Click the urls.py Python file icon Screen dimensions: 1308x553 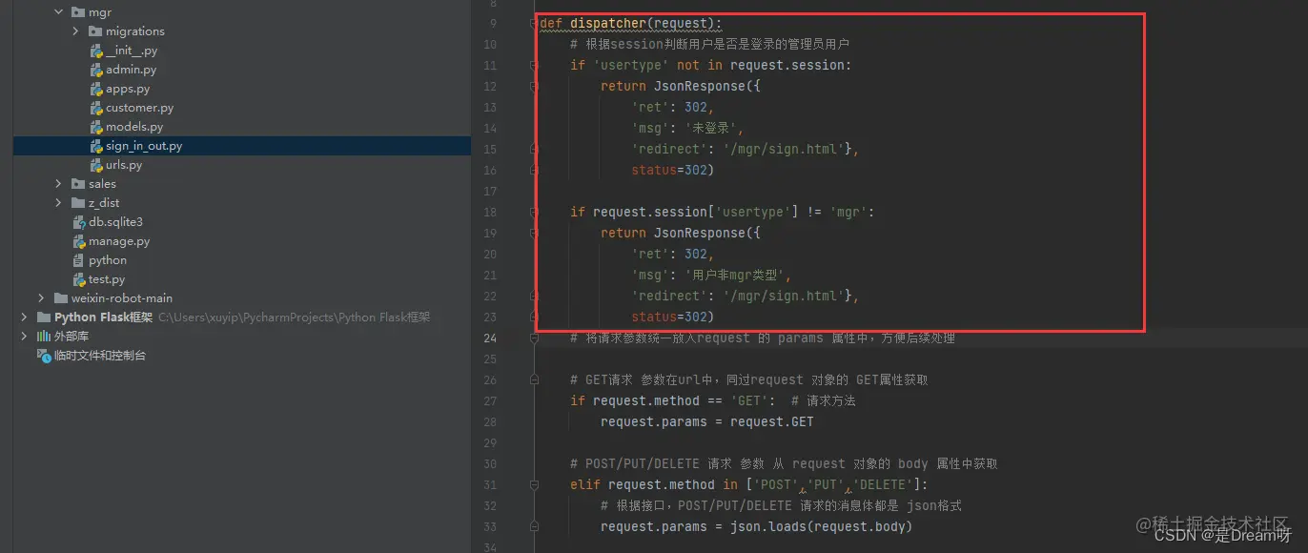[x=96, y=165]
